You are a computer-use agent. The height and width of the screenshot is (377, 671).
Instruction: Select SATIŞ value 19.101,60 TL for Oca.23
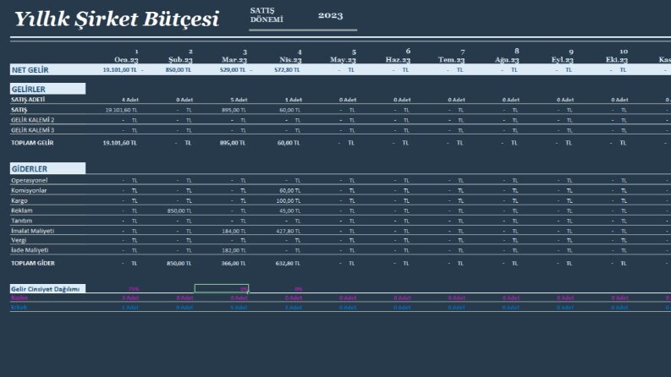[121, 110]
